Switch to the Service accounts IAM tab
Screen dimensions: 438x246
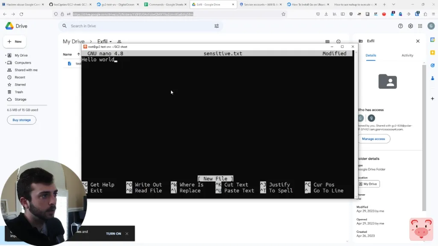click(260, 4)
